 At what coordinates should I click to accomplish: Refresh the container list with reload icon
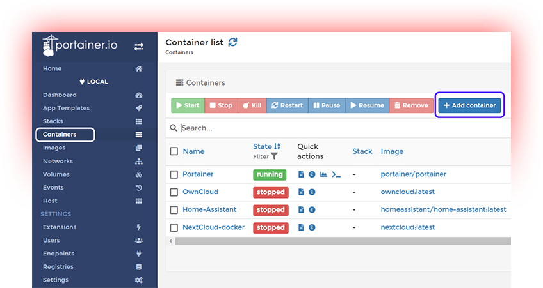tap(232, 42)
